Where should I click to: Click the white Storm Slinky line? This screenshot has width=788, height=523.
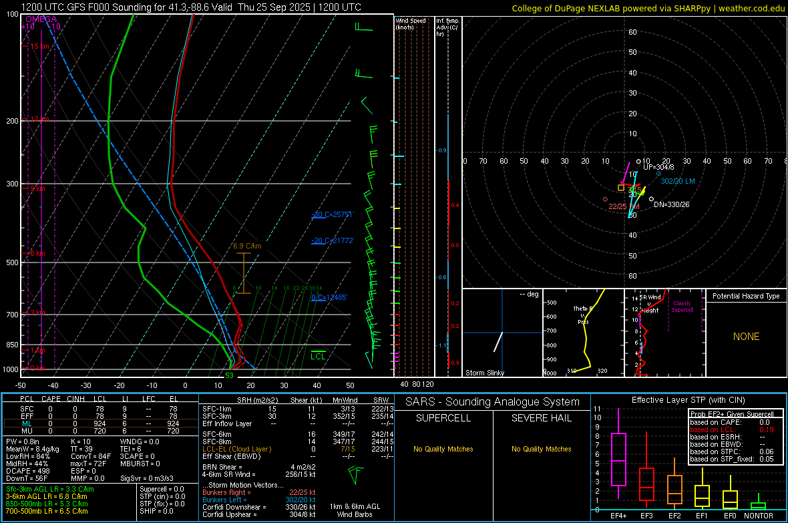click(498, 341)
